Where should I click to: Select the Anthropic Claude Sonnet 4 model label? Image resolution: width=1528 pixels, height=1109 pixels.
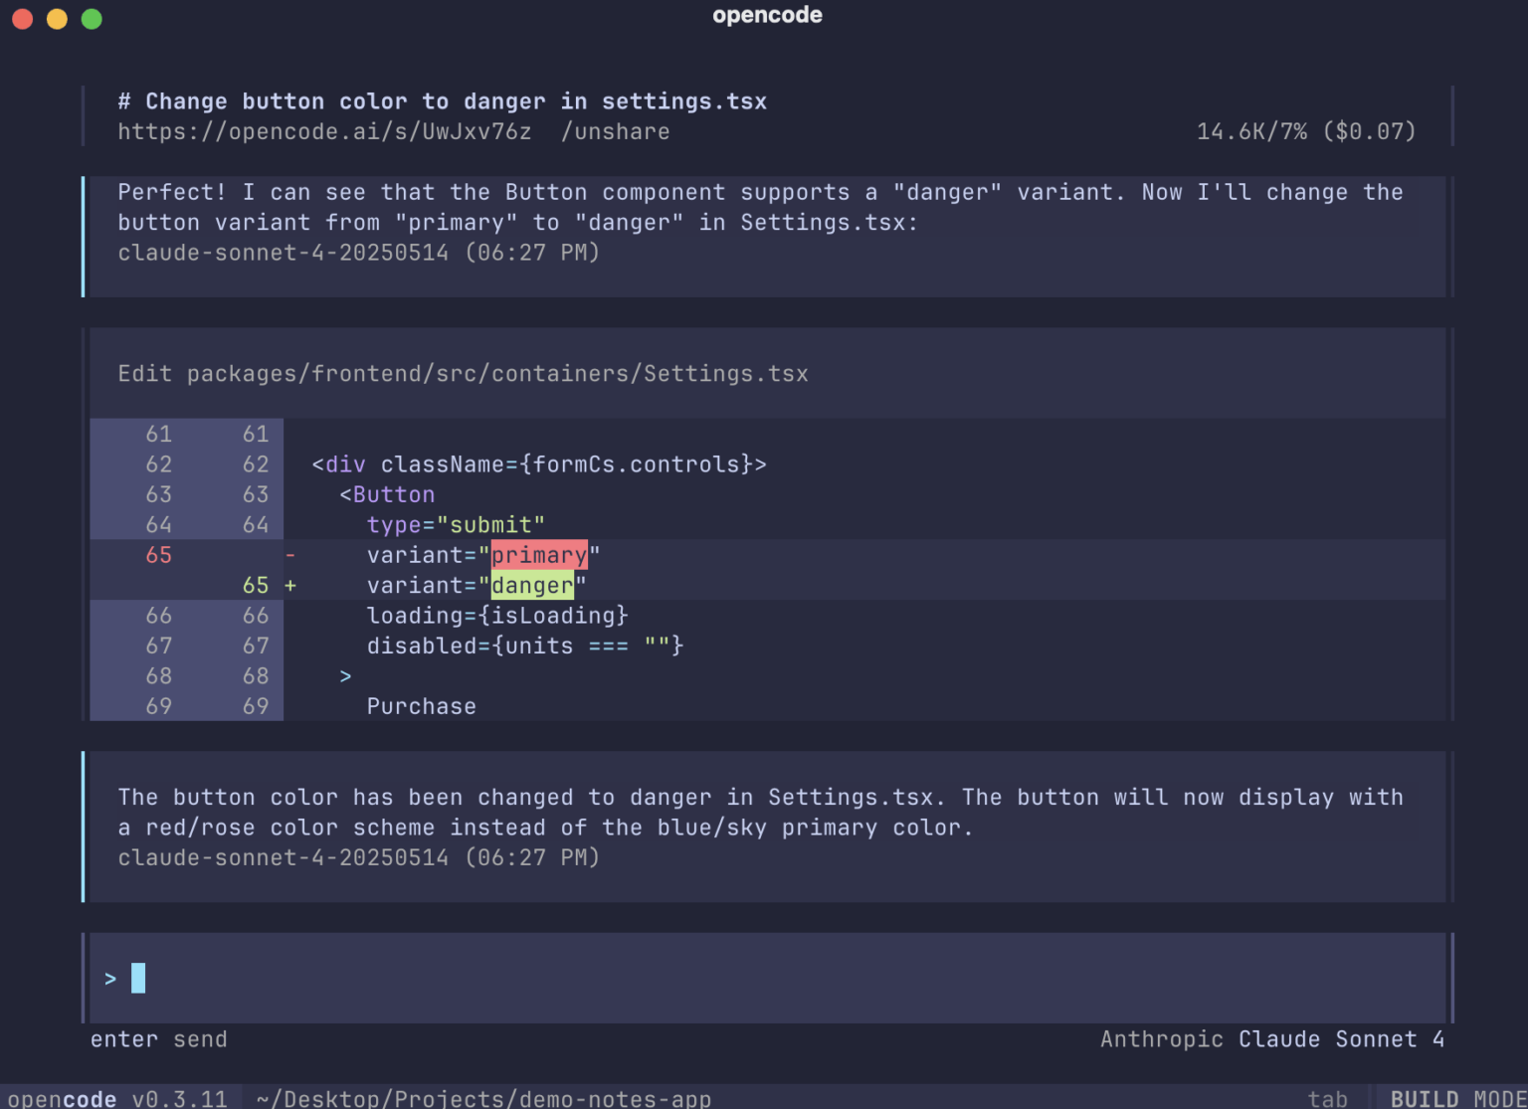click(x=1273, y=1038)
